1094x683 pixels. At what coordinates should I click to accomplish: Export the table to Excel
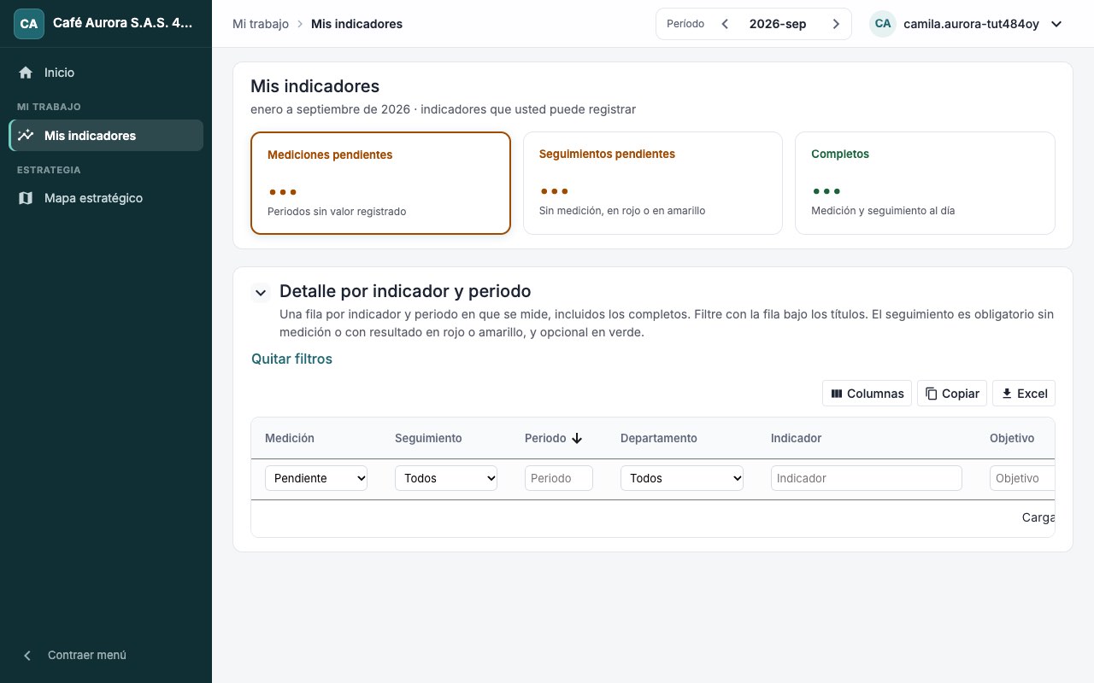click(x=1024, y=394)
